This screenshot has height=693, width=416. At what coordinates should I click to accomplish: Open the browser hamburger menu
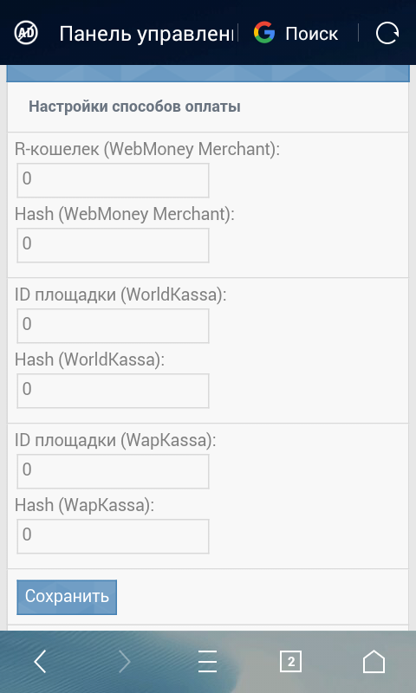pyautogui.click(x=207, y=662)
